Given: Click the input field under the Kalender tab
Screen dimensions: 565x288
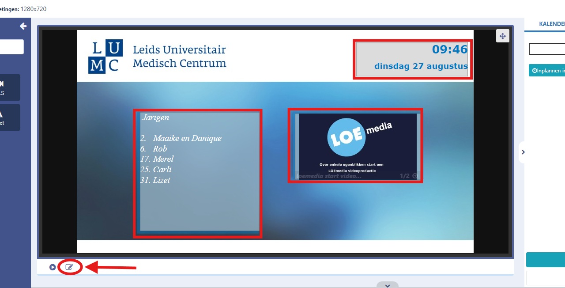Looking at the screenshot, I should [x=547, y=49].
